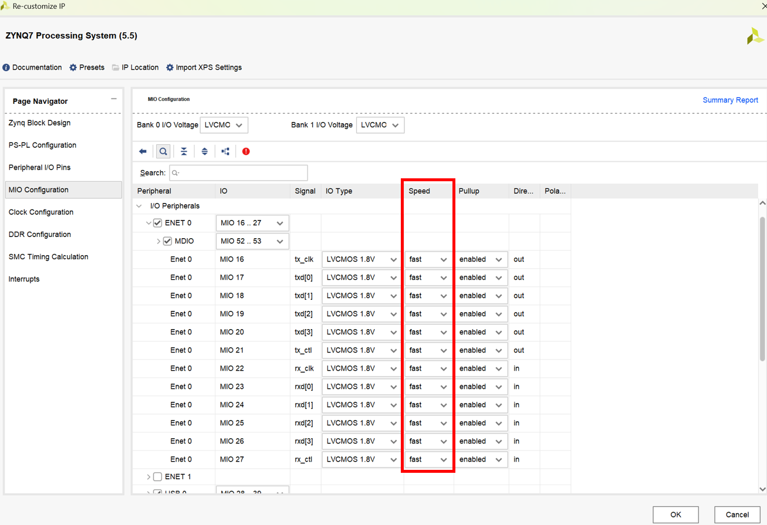Open the SMC Timing Calculation page

click(x=63, y=256)
